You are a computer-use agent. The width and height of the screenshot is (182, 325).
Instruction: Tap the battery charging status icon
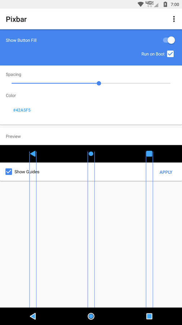pyautogui.click(x=165, y=4)
